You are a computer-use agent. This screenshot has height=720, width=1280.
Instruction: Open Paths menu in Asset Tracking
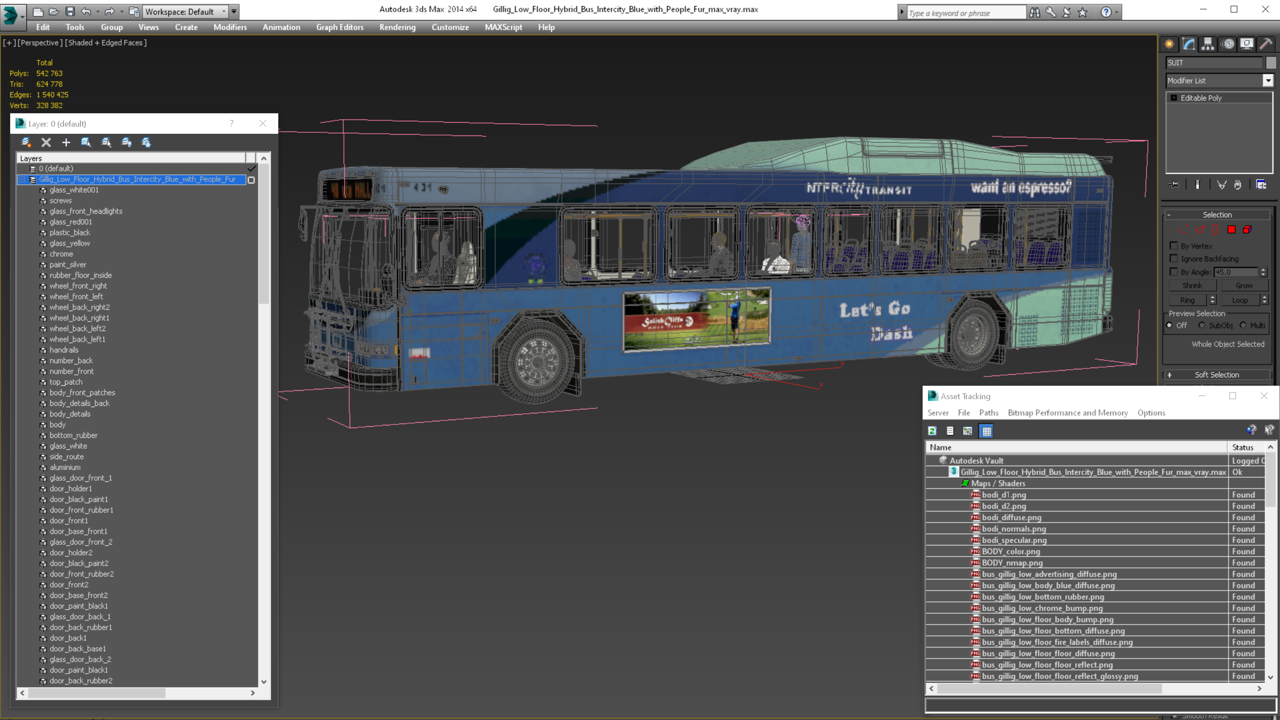click(988, 412)
